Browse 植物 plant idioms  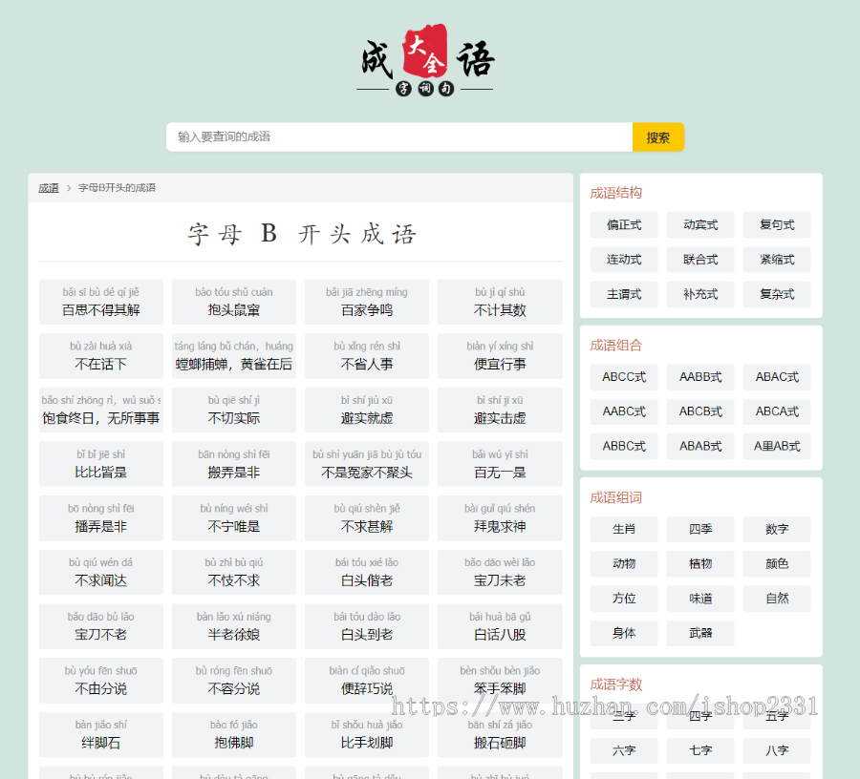(x=700, y=563)
